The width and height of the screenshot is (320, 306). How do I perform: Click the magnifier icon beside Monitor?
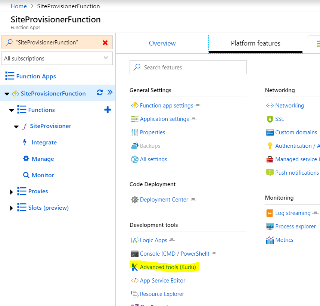[26, 175]
